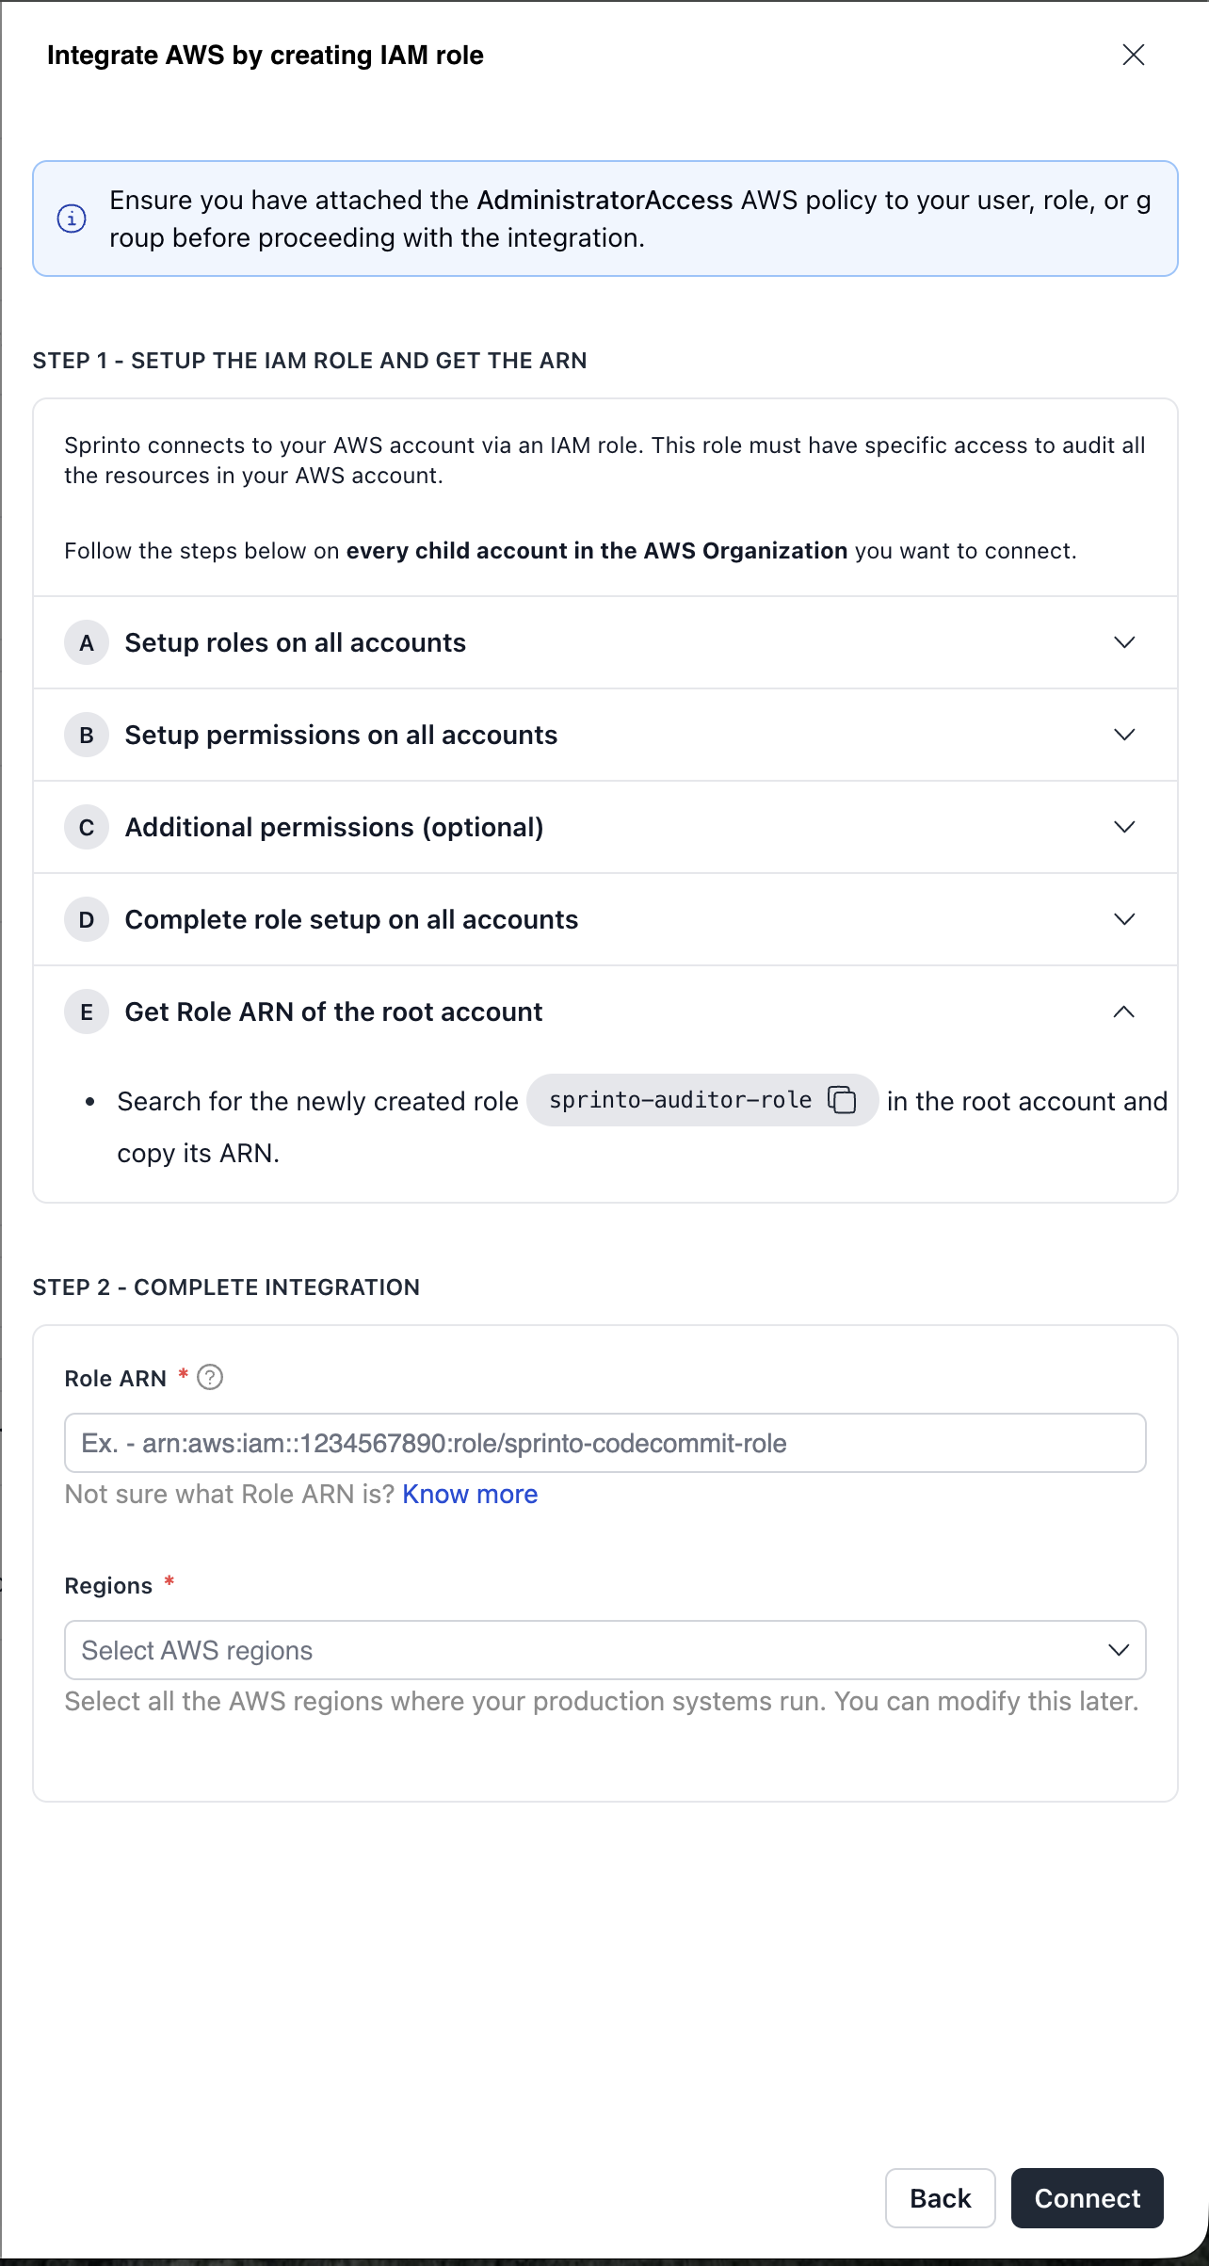Open the Select AWS regions dropdown
Image resolution: width=1209 pixels, height=2266 pixels.
pos(604,1650)
